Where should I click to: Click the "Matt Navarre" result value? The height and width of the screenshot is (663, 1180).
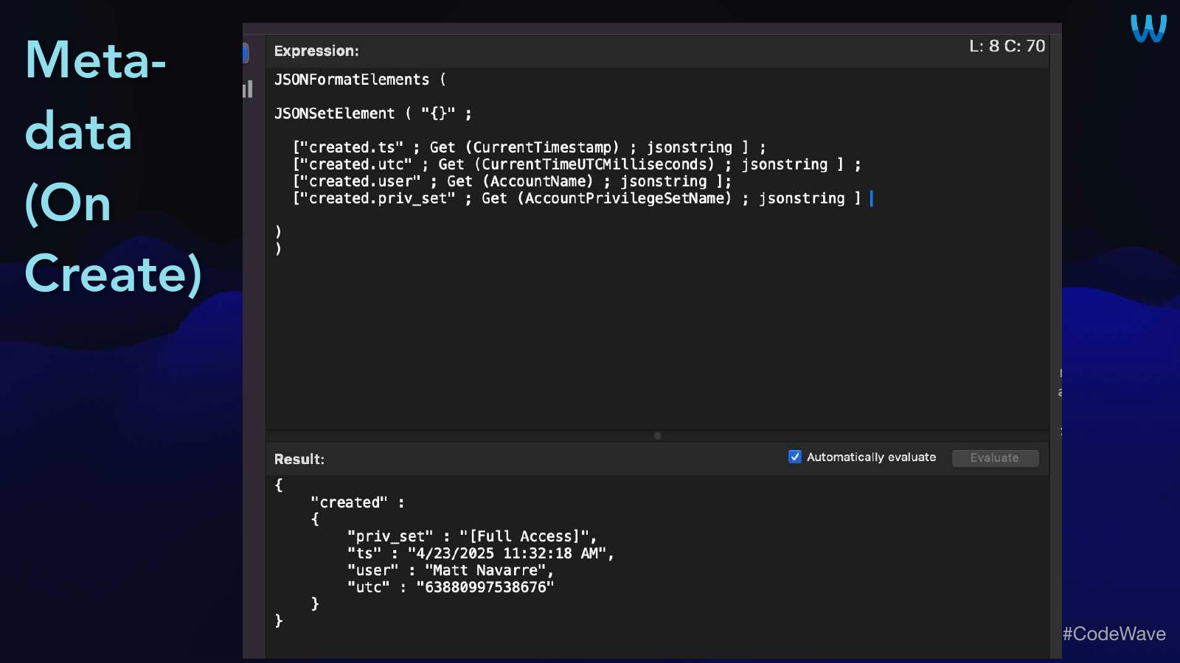485,570
